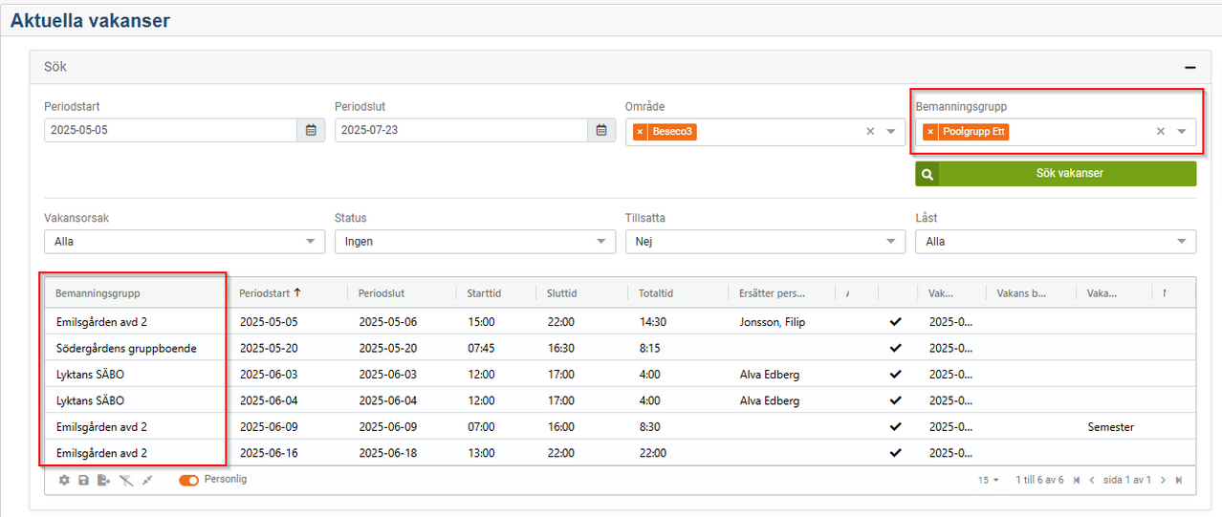Remove the Poolgrupp Ett tag
1222x517 pixels.
click(x=930, y=132)
